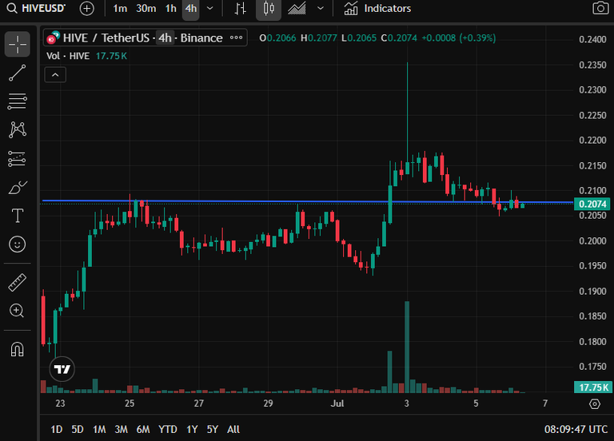Select the 4h timeframe
The height and width of the screenshot is (441, 614).
191,8
